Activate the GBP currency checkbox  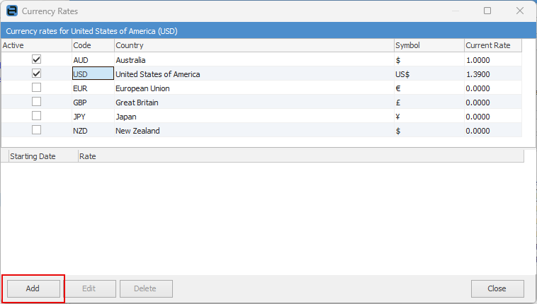pyautogui.click(x=36, y=102)
